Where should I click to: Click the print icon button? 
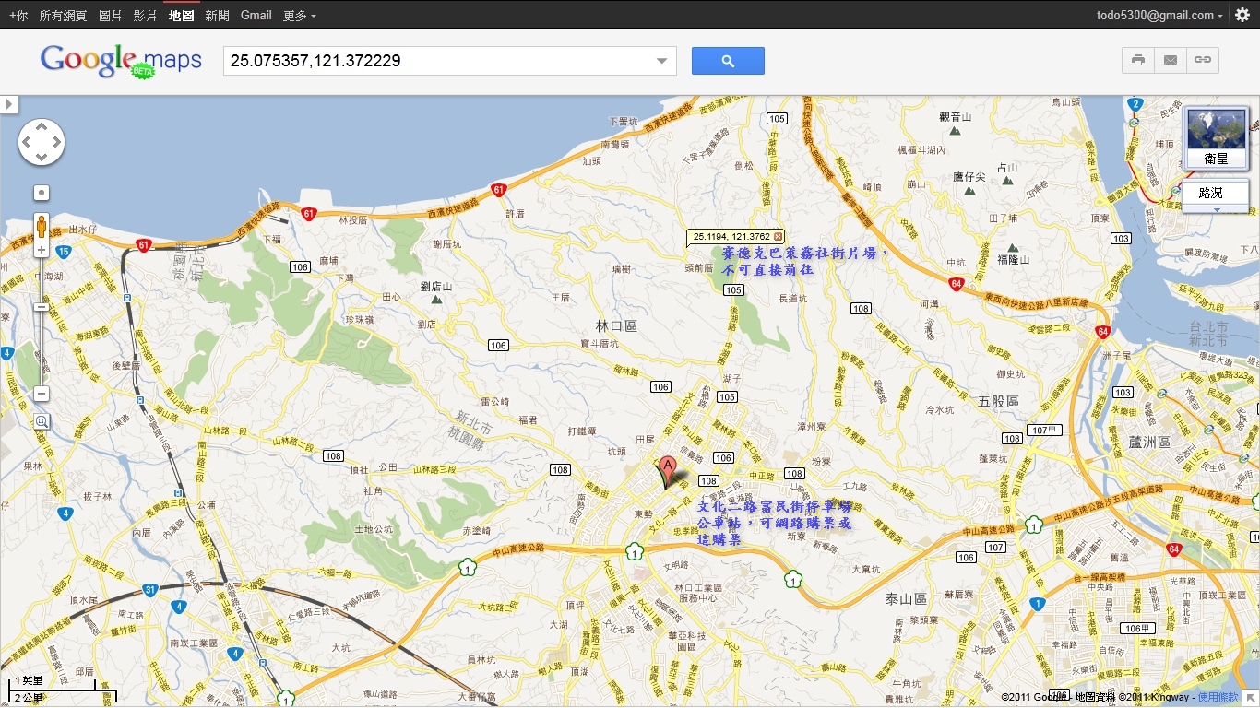[1138, 60]
